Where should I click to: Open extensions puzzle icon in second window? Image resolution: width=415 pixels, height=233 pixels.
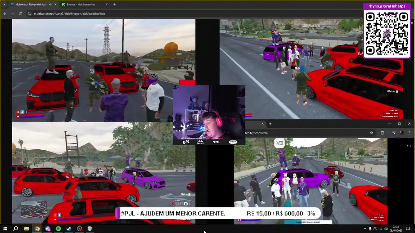(x=382, y=133)
